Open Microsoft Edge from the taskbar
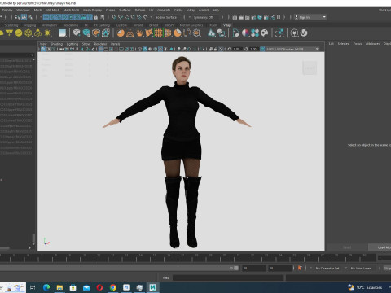This screenshot has height=293, width=391. coord(46,287)
